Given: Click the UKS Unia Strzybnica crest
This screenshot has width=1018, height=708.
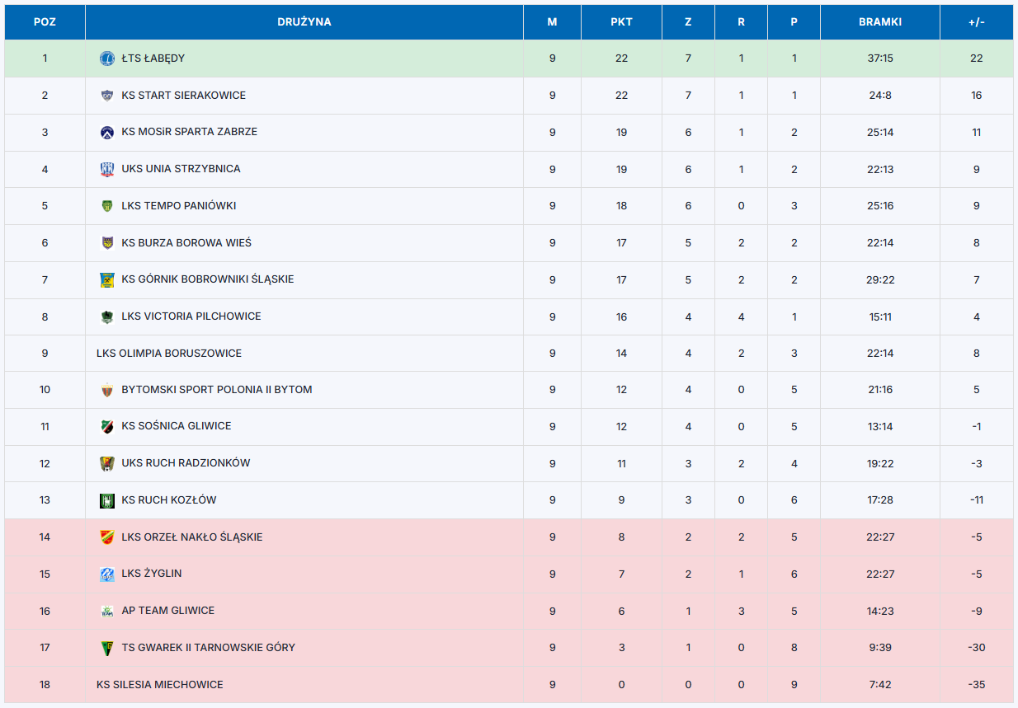Looking at the screenshot, I should coord(107,169).
